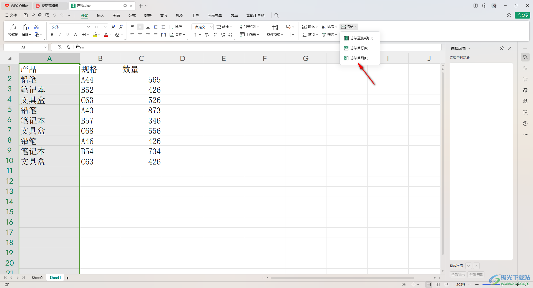Image resolution: width=533 pixels, height=288 pixels.
Task: Click the search magnifier icon in the menu bar
Action: coord(276,15)
